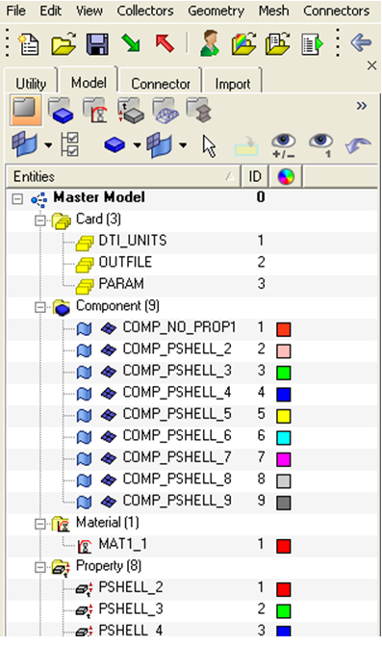The height and width of the screenshot is (646, 382).
Task: Open the Geometry menu
Action: coord(216,11)
